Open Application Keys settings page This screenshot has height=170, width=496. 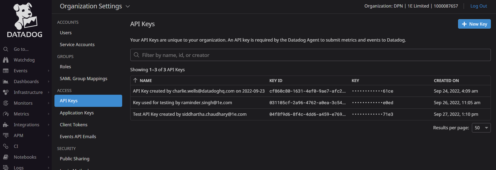(x=77, y=113)
